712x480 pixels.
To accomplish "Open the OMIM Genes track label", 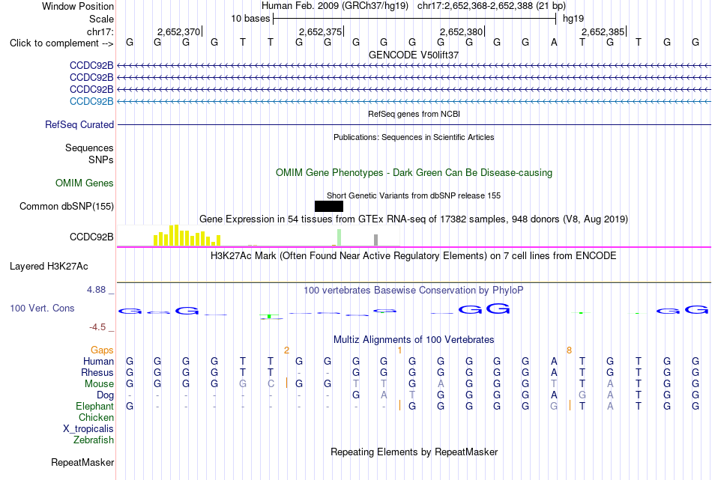I will click(84, 183).
